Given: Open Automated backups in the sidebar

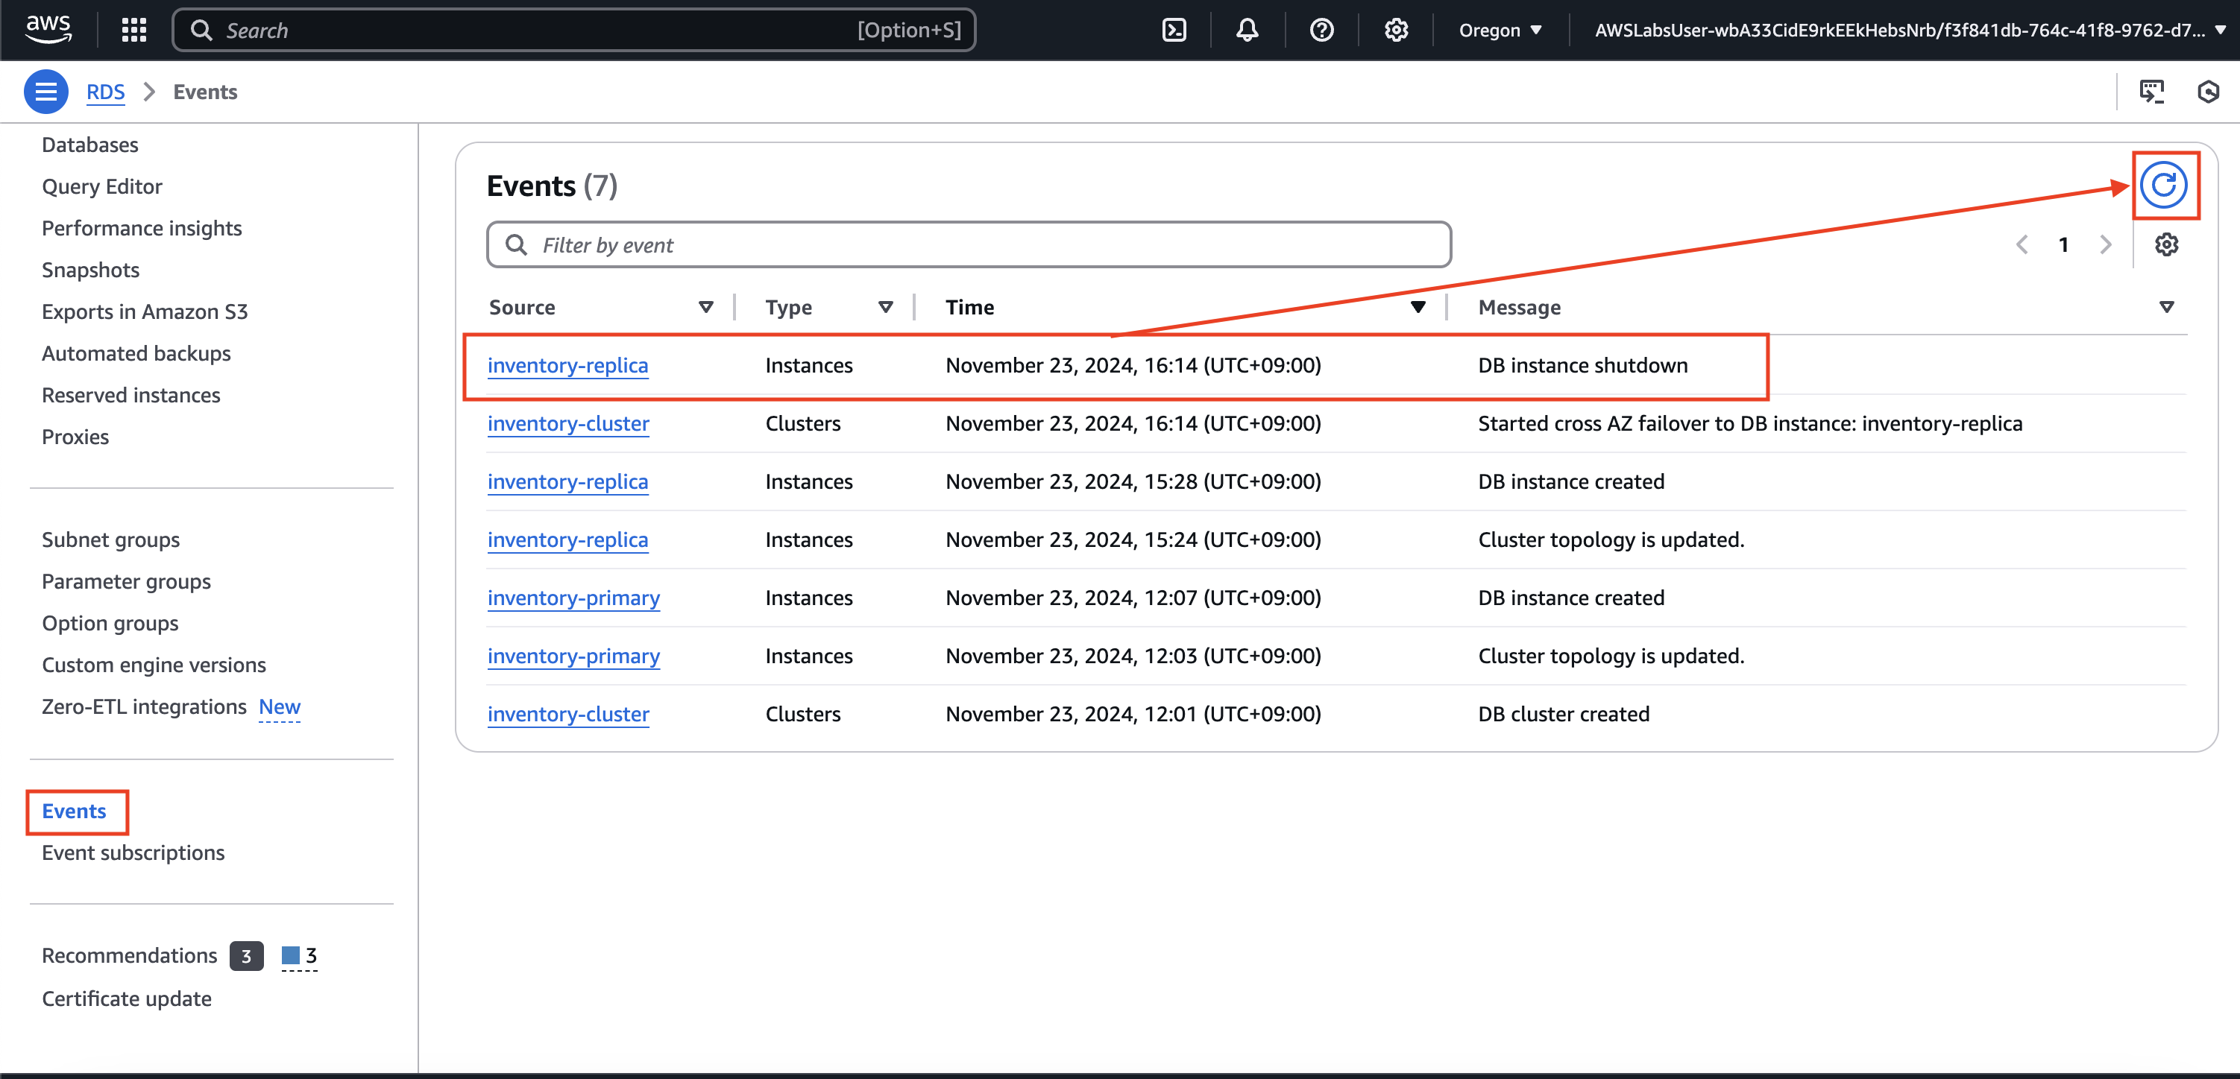Looking at the screenshot, I should click(136, 354).
